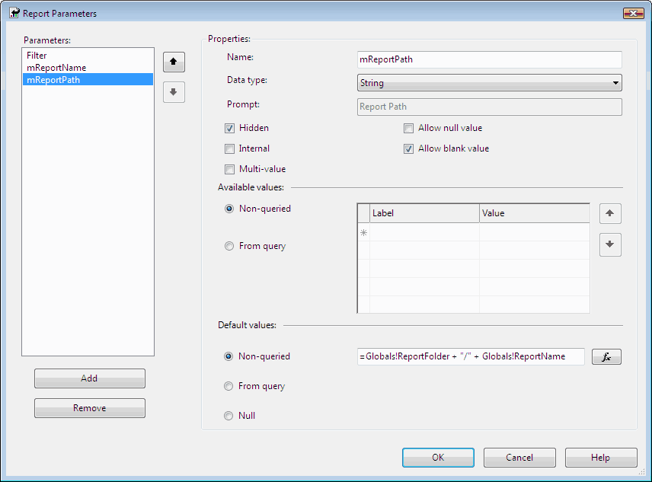Image resolution: width=652 pixels, height=482 pixels.
Task: Move available value row down
Action: pos(610,245)
